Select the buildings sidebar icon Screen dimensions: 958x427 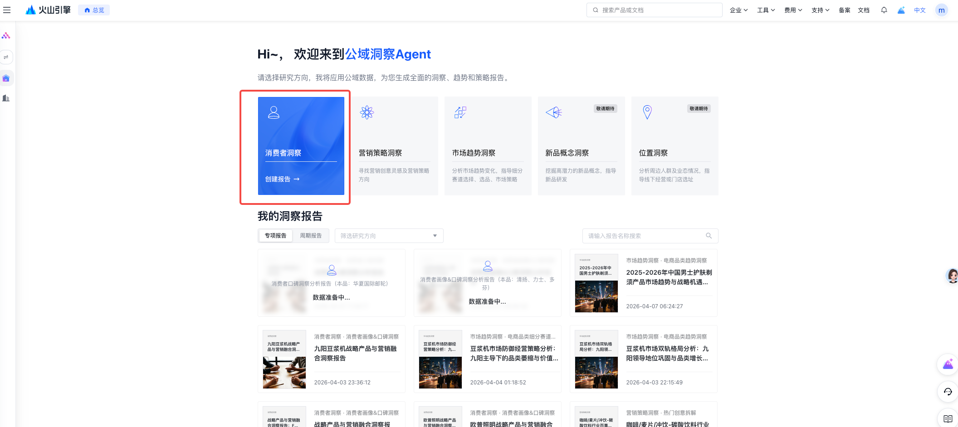(x=6, y=98)
